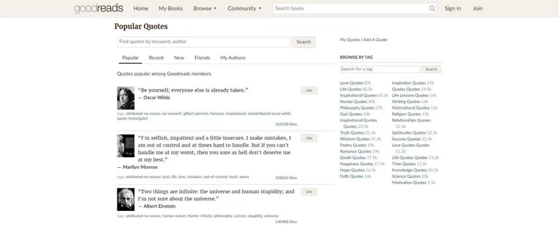Browse Life Quotes tag
The height and width of the screenshot is (225, 559).
pos(350,89)
